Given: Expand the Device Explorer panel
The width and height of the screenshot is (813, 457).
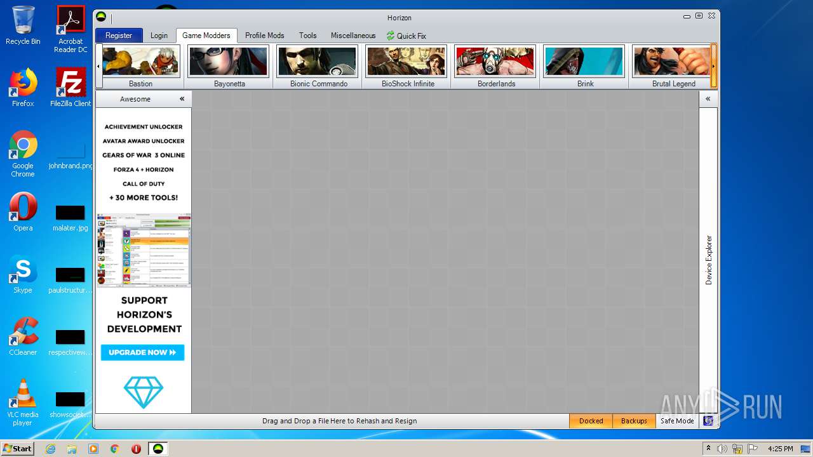Looking at the screenshot, I should click(708, 99).
